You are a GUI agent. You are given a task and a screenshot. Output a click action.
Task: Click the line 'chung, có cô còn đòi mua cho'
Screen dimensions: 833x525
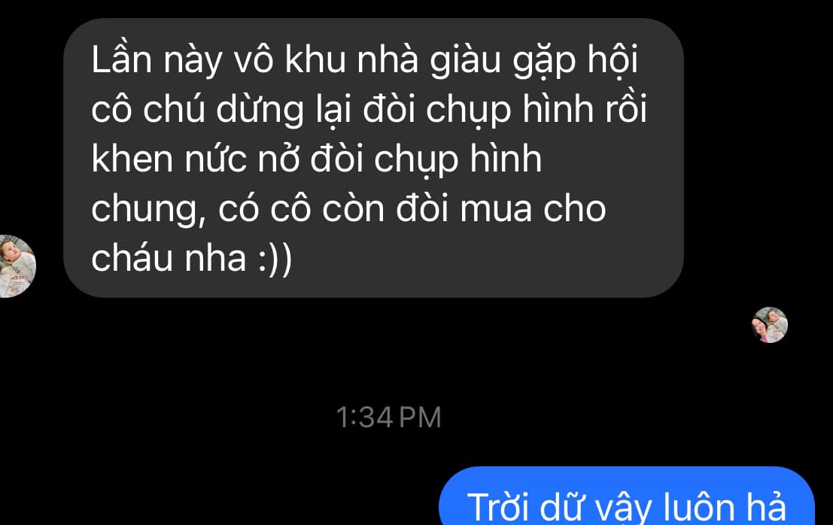348,209
